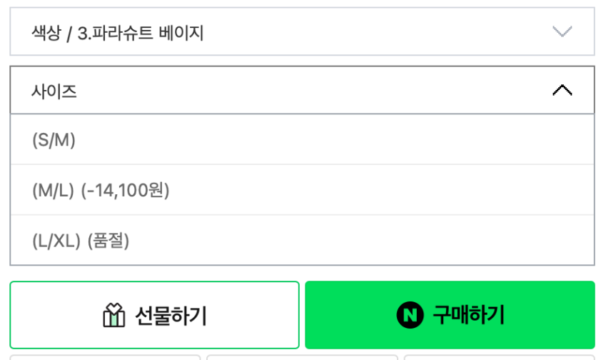The width and height of the screenshot is (606, 360).
Task: Click the Naver N logo icon
Action: coord(410,315)
